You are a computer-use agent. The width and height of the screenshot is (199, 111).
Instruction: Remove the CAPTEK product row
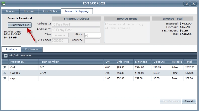click(5, 73)
